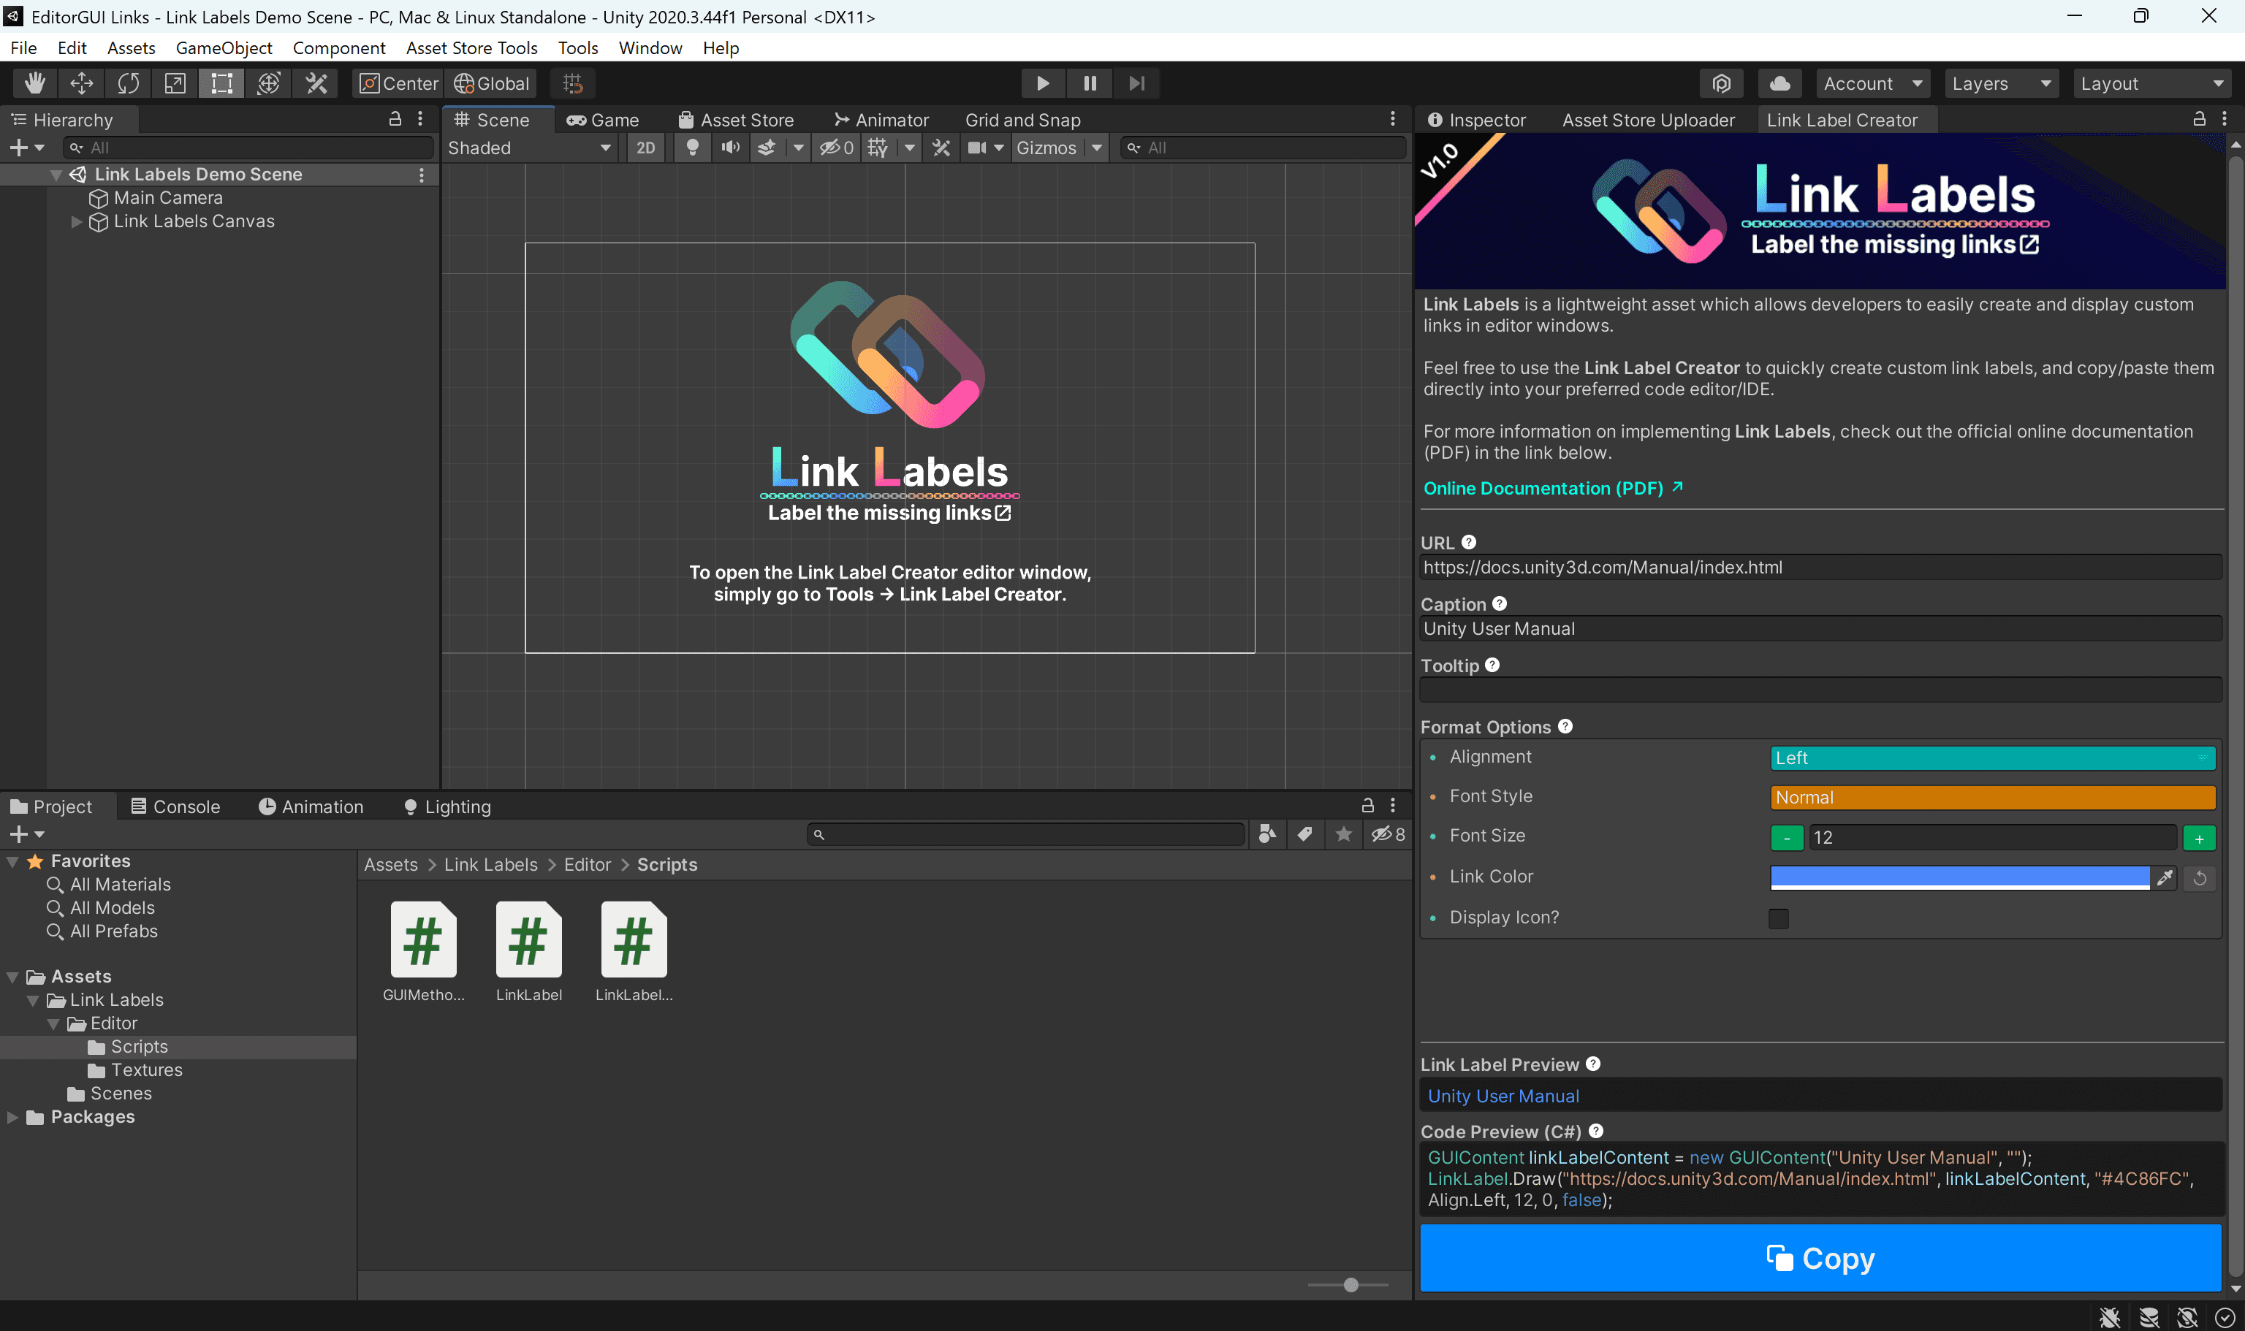The image size is (2245, 1331).
Task: Toggle scene audio mute button
Action: tap(730, 148)
